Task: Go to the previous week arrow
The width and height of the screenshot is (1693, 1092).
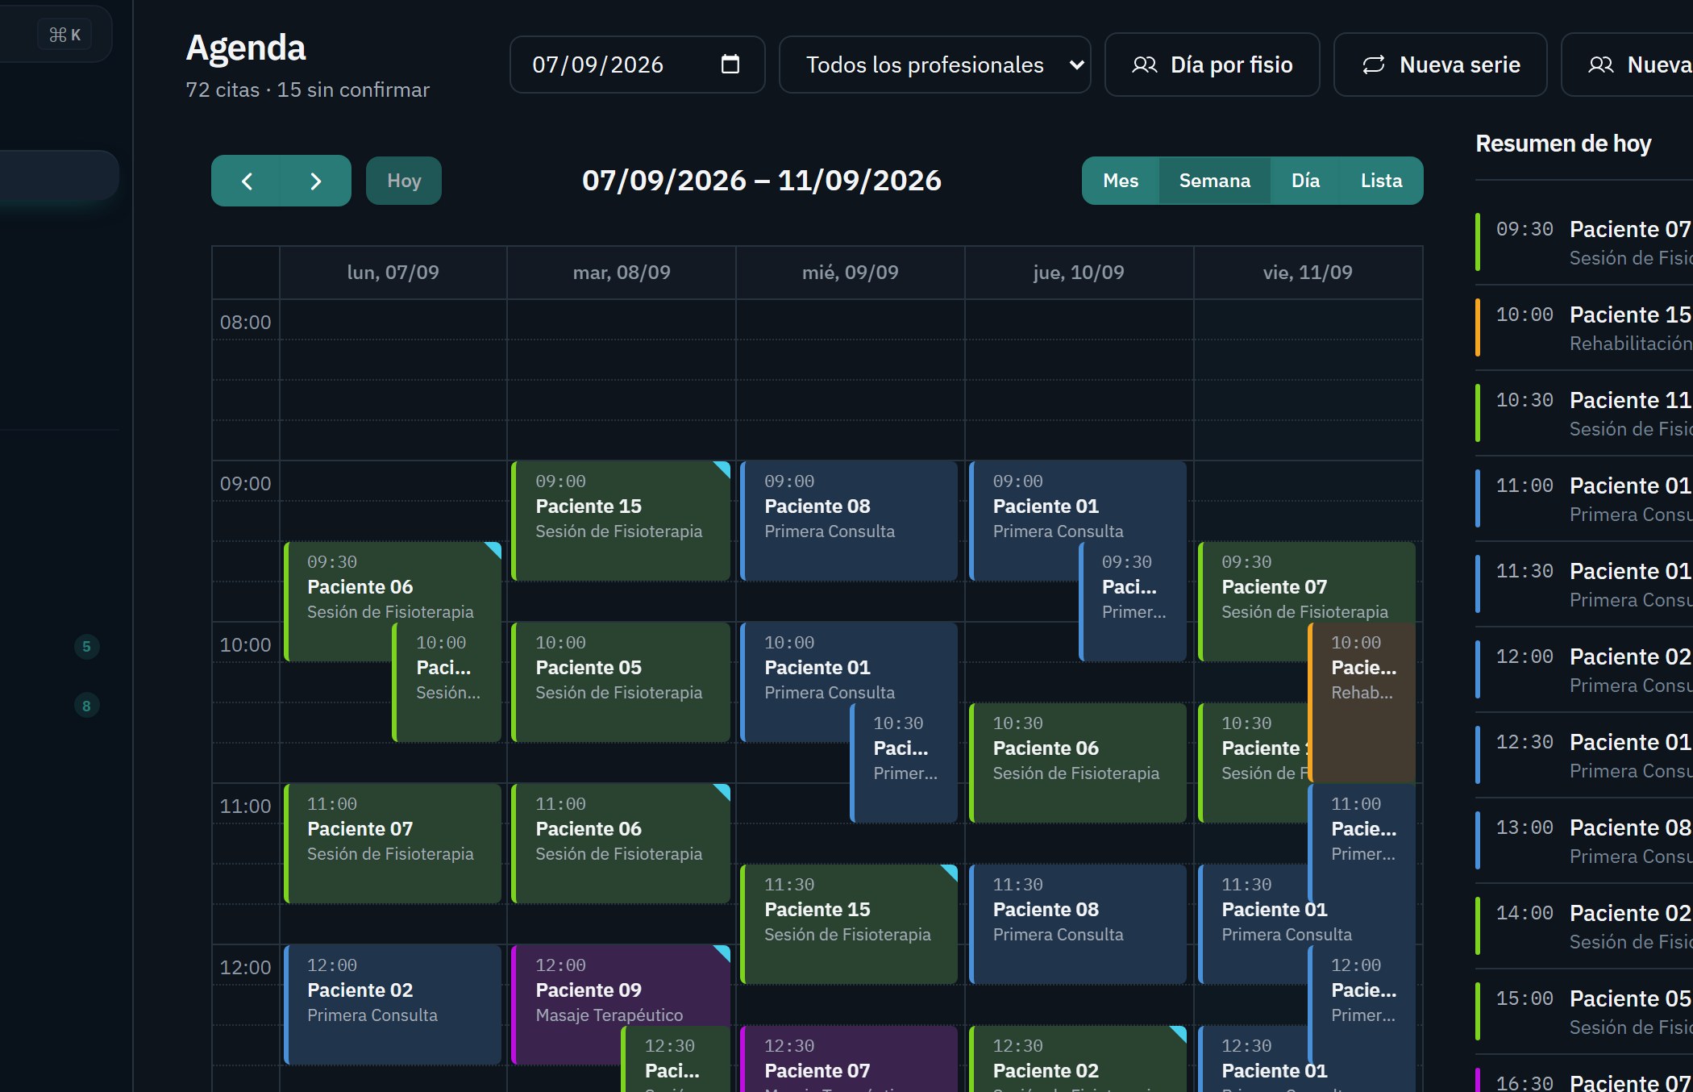Action: click(247, 181)
